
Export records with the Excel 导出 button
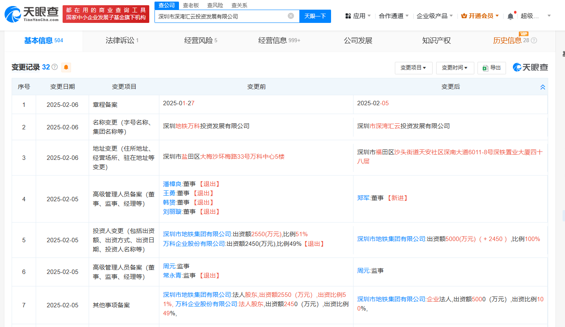point(492,68)
